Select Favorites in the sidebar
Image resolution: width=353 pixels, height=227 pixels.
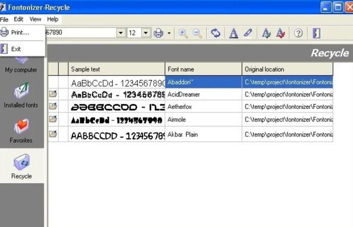click(x=21, y=131)
